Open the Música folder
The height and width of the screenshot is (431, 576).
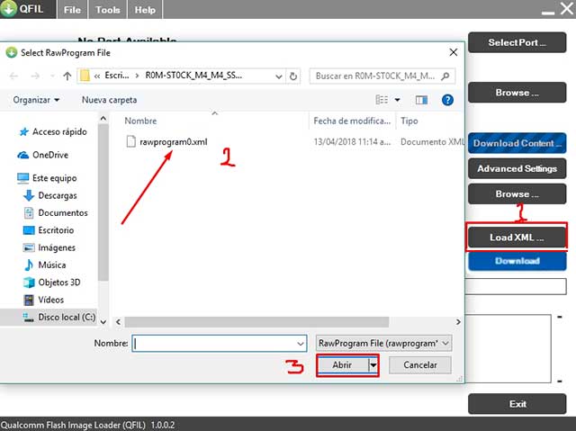tap(45, 265)
